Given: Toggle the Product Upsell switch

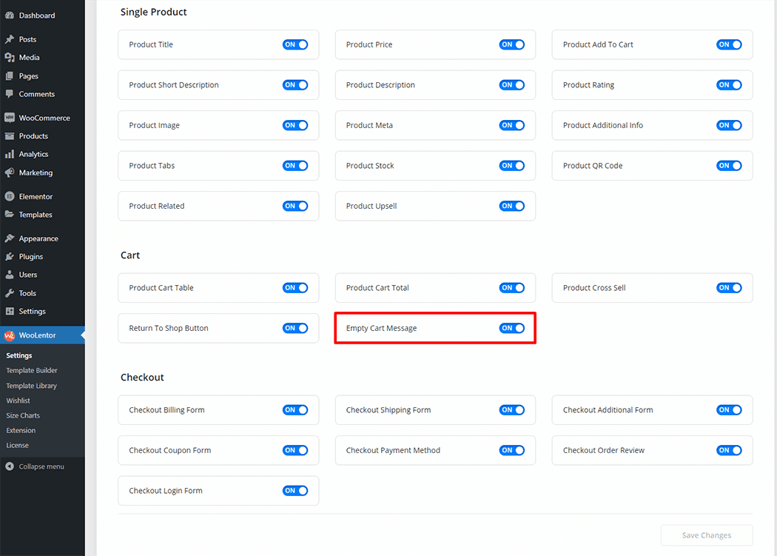Looking at the screenshot, I should [511, 206].
